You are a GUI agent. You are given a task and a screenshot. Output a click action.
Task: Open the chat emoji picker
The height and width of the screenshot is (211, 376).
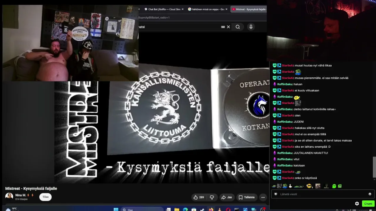[370, 194]
